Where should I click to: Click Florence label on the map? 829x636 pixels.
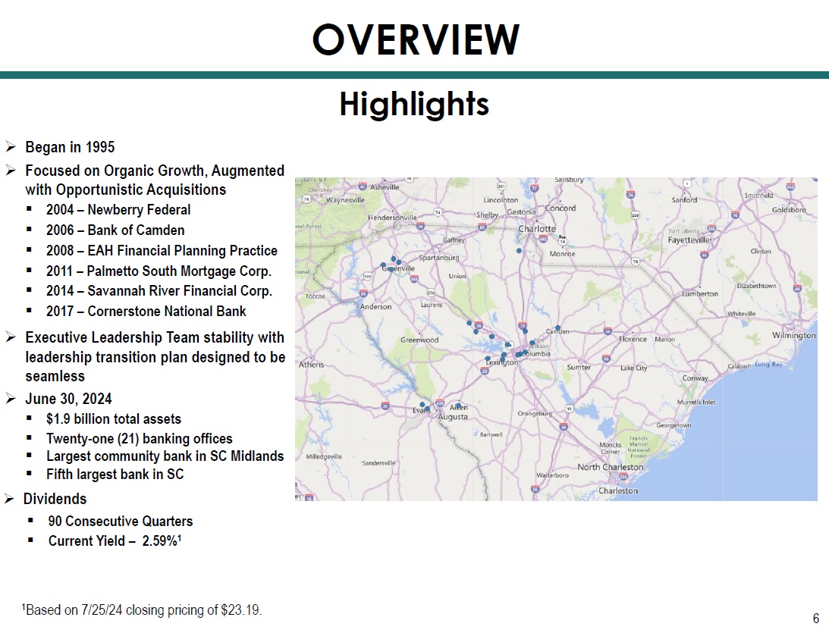click(633, 339)
